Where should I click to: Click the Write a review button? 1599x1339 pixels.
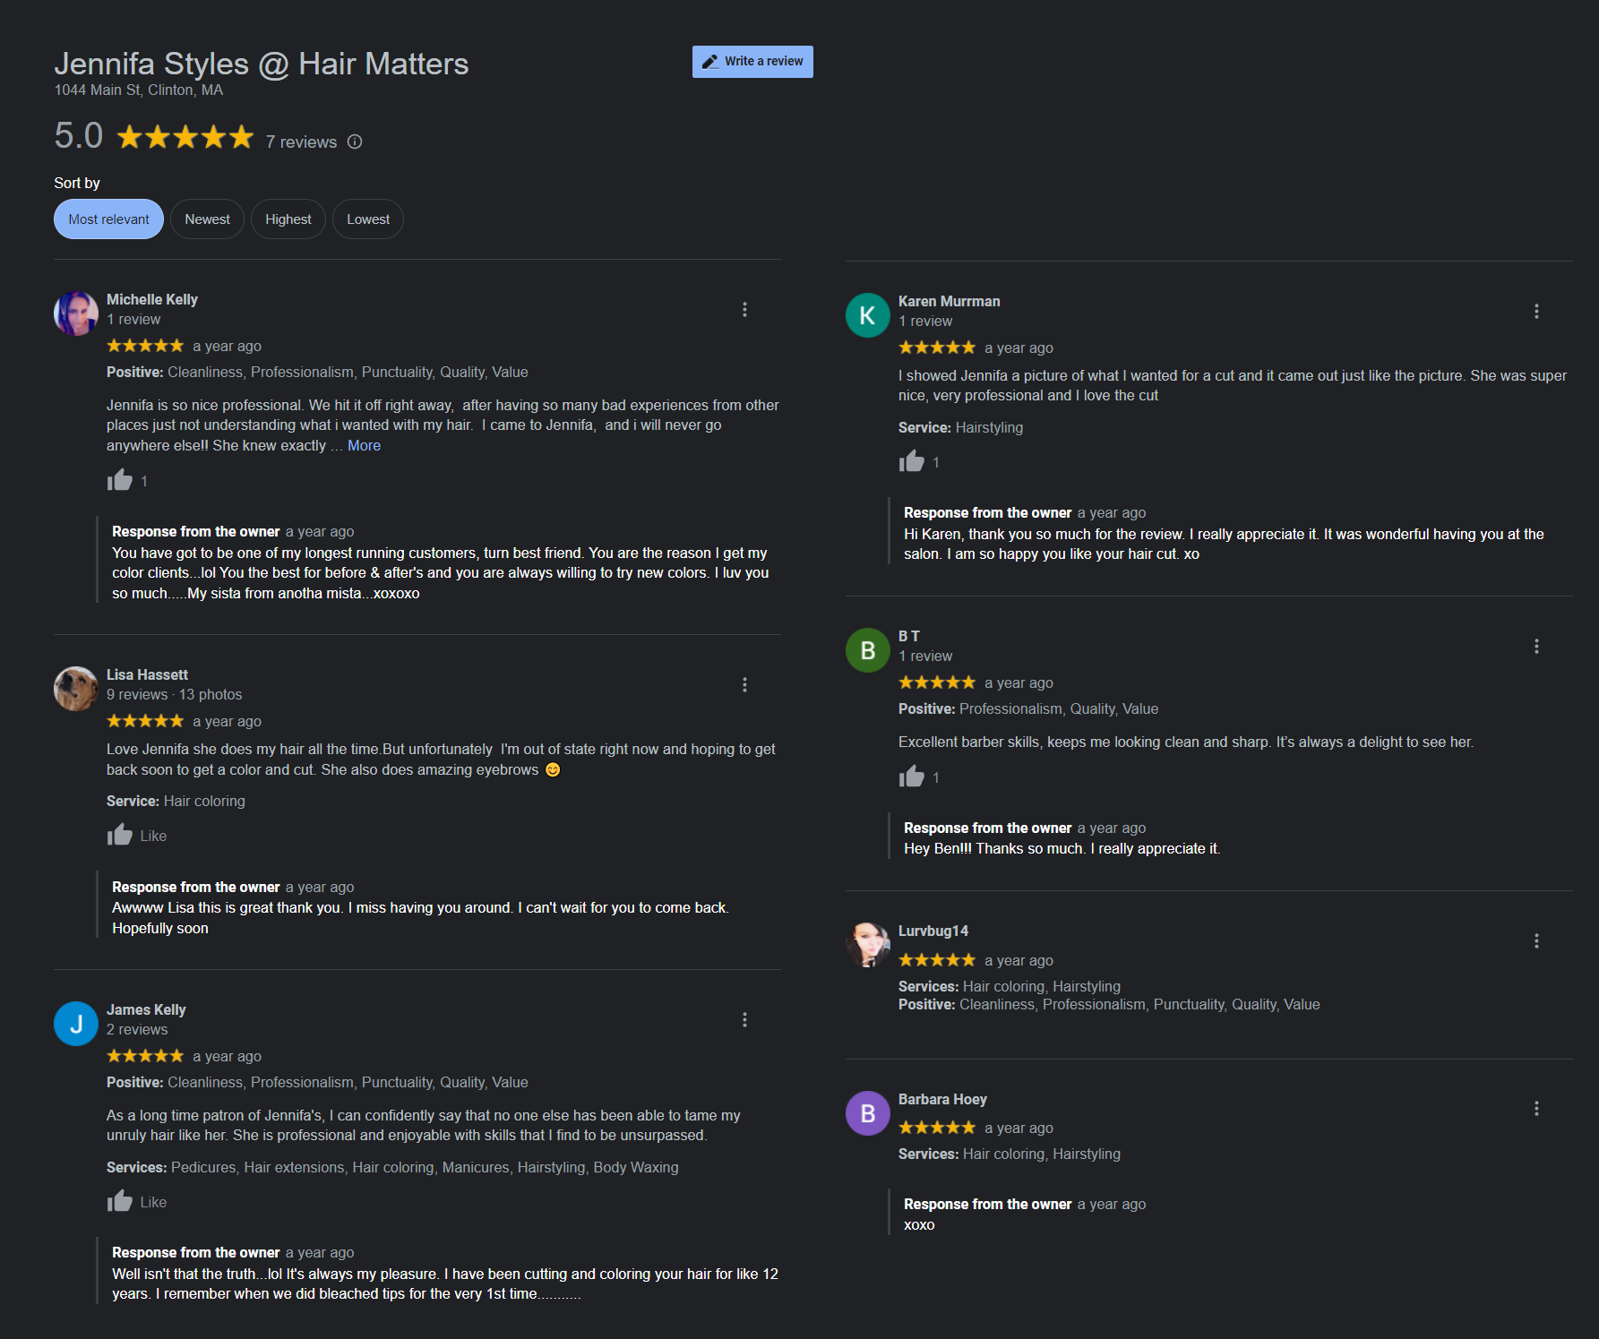tap(752, 62)
